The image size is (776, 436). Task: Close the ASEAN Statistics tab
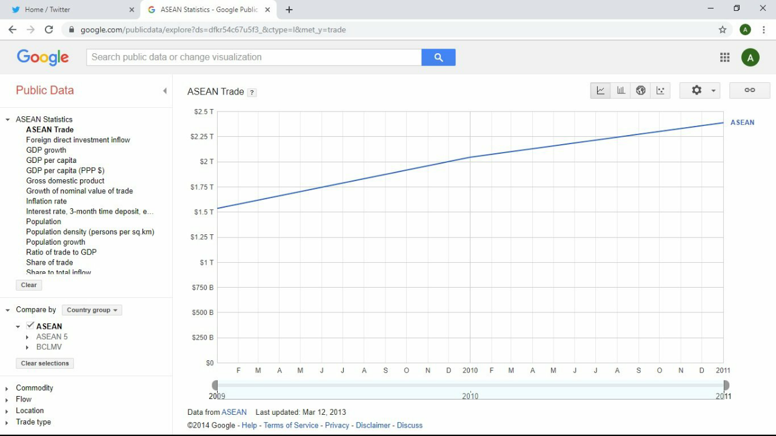tap(267, 10)
